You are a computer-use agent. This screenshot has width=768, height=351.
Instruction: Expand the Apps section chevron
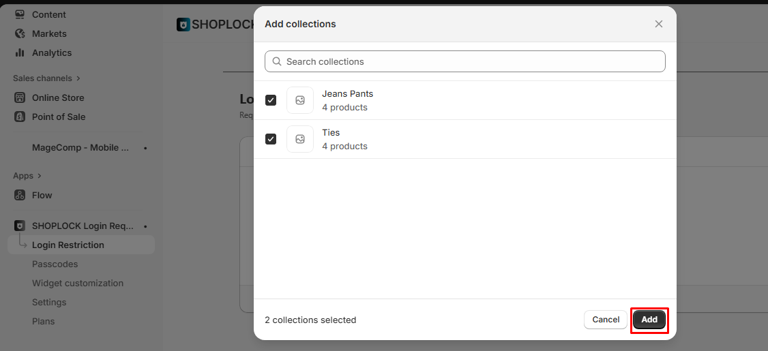pos(40,176)
